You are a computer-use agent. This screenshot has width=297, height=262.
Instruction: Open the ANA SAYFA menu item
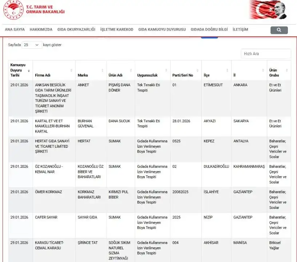pos(15,29)
